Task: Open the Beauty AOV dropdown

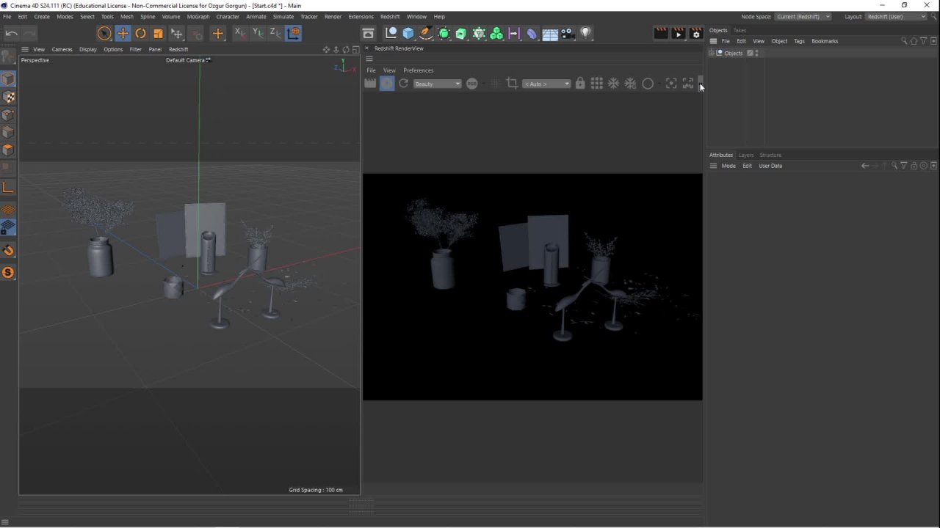Action: [437, 84]
